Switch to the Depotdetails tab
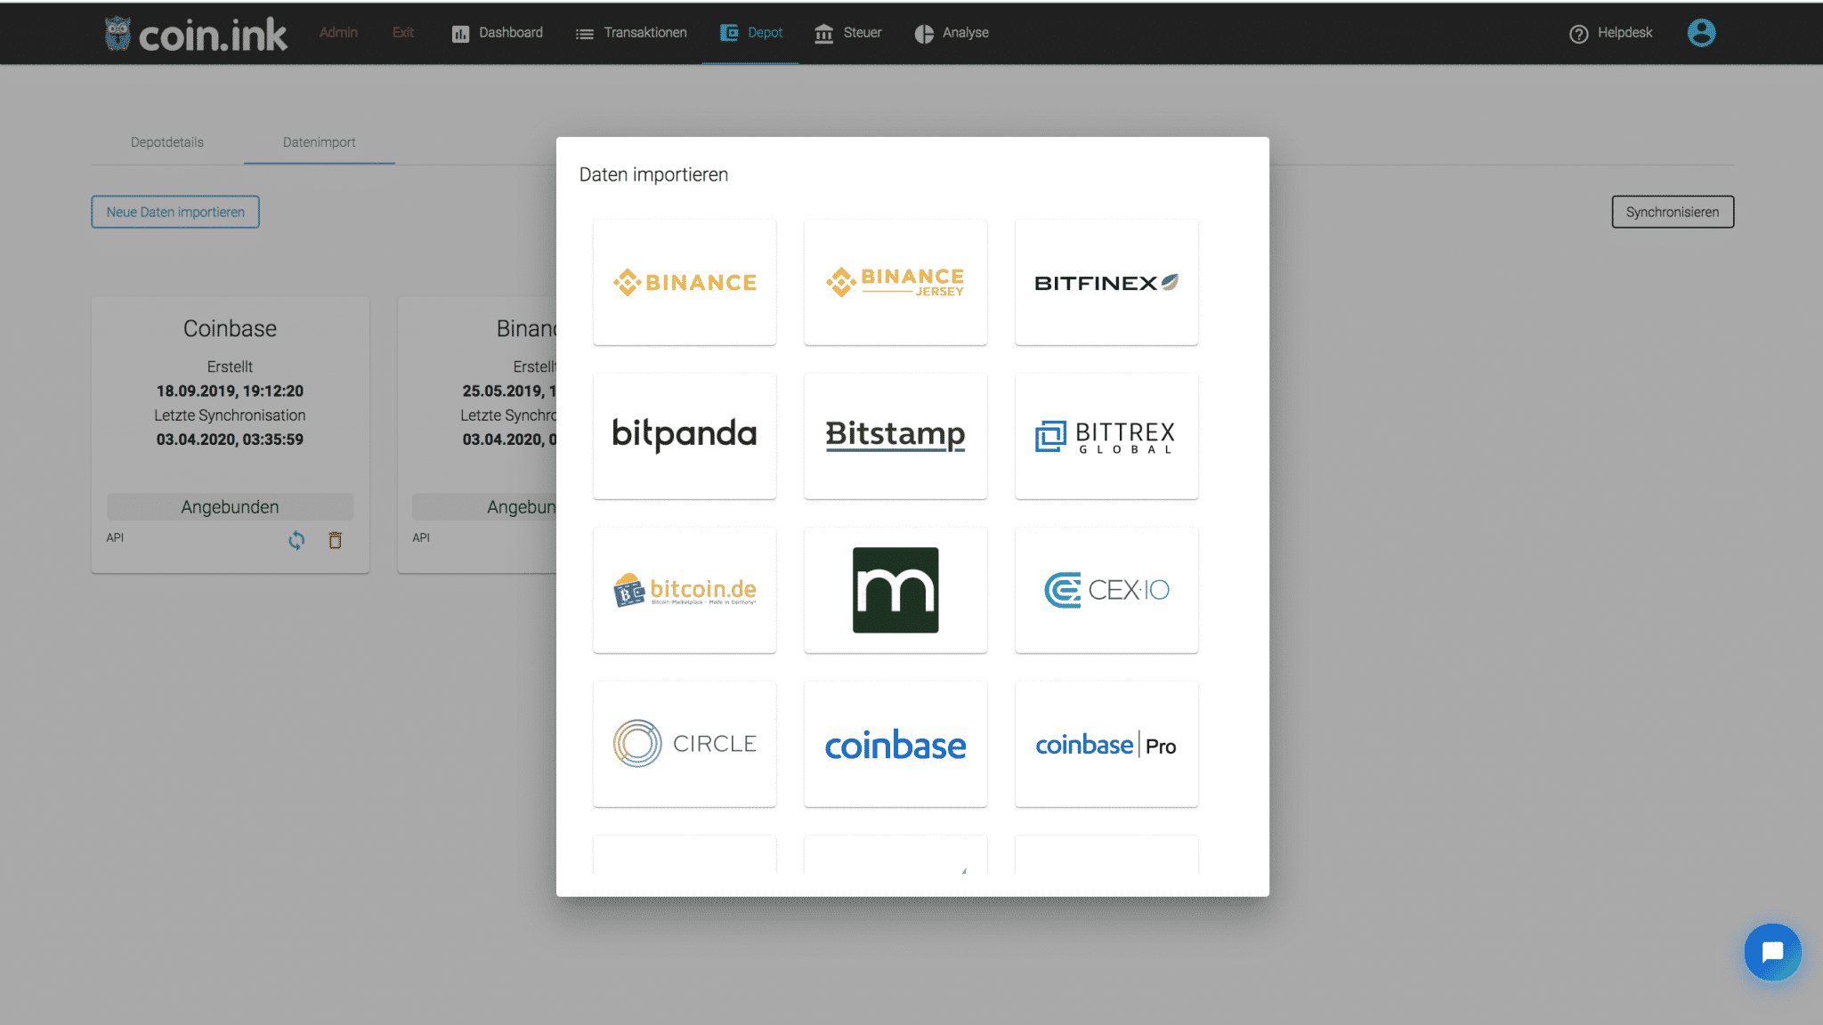The height and width of the screenshot is (1025, 1823). coord(167,142)
